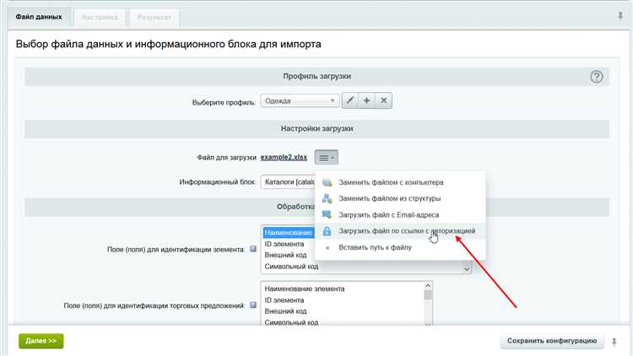Open the example2.xlsx file link
Screen dimensions: 633x356
(284, 158)
